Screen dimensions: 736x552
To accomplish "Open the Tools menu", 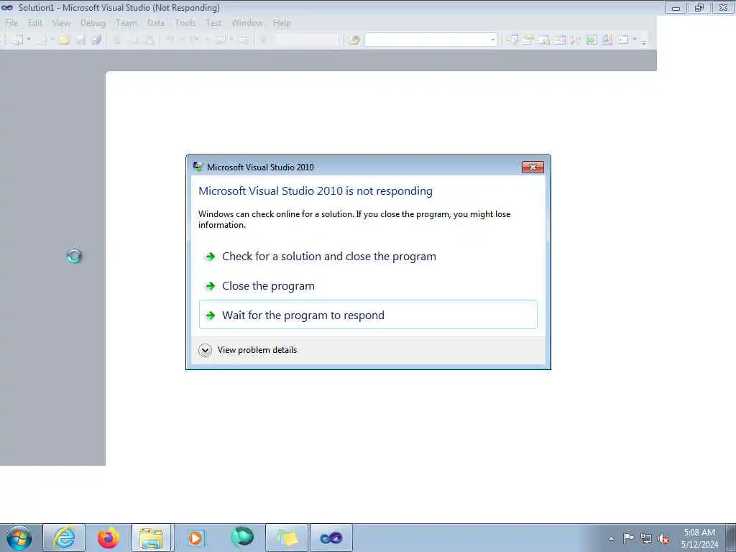I will pyautogui.click(x=185, y=22).
